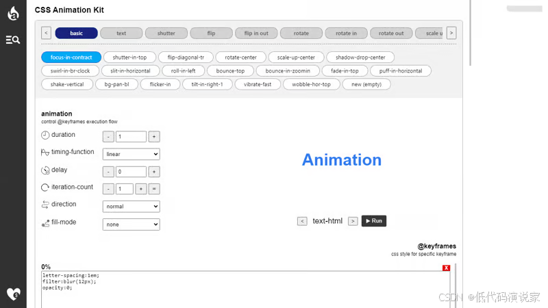Open the rotate category tab
This screenshot has width=548, height=308.
(x=301, y=33)
